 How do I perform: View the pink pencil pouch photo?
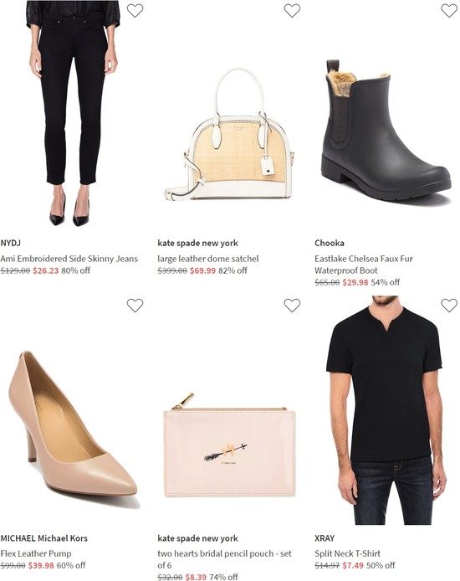pyautogui.click(x=230, y=445)
